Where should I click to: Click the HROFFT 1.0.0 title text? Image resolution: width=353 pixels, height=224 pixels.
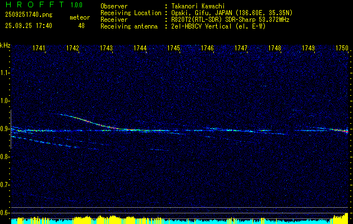coord(44,4)
